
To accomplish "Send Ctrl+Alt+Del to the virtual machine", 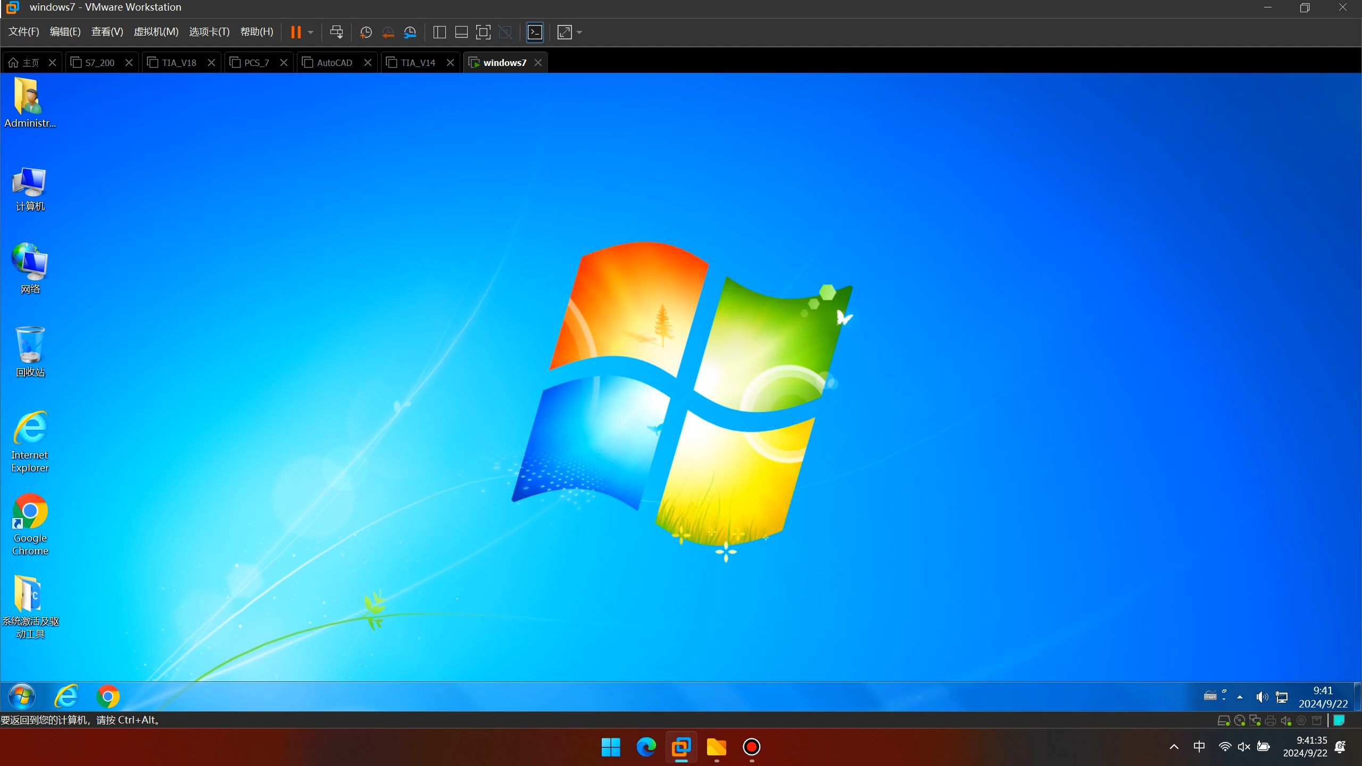I will 336,32.
